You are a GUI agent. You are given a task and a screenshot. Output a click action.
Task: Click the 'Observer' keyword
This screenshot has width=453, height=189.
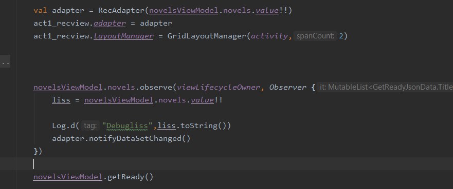tap(287, 88)
